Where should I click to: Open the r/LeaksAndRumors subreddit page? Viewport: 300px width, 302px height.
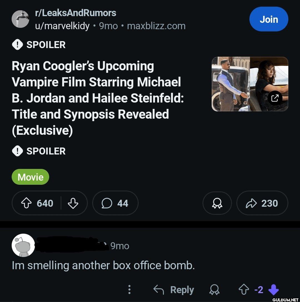pyautogui.click(x=76, y=13)
